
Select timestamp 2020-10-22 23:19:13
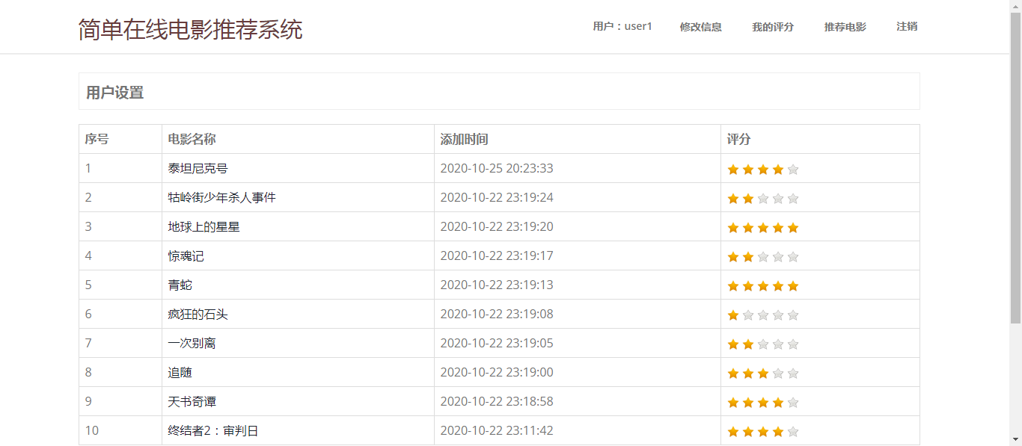[497, 285]
